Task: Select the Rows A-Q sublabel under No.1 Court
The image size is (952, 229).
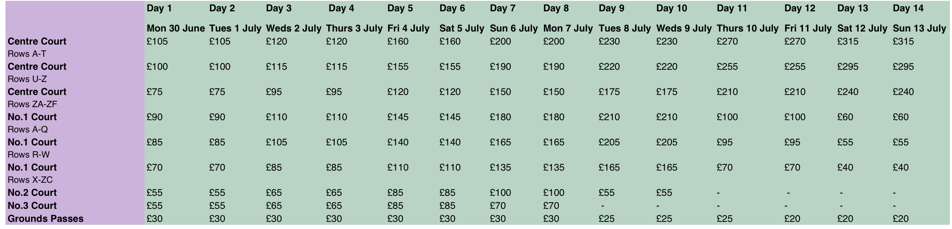Action: click(28, 129)
